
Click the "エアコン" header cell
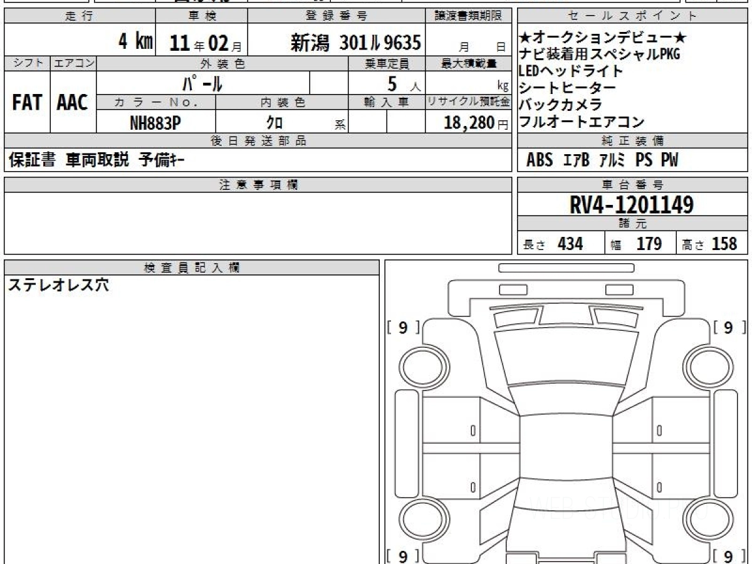[73, 63]
